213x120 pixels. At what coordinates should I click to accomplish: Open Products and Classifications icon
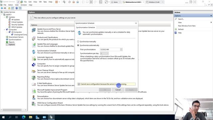coord(34,38)
